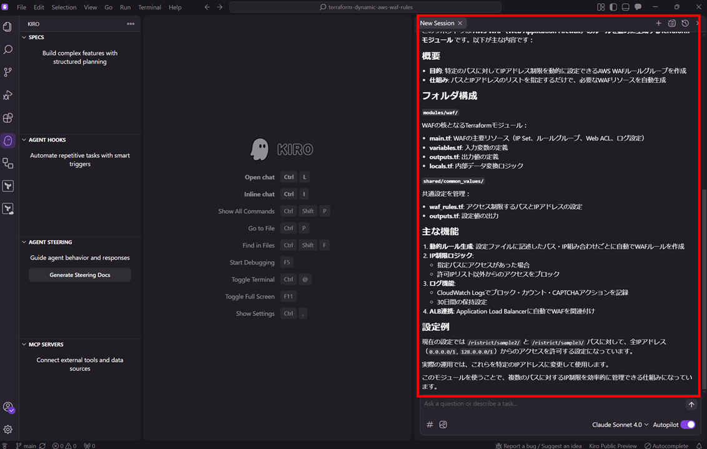Open notifications bell in status bar
The image size is (707, 449).
(699, 445)
